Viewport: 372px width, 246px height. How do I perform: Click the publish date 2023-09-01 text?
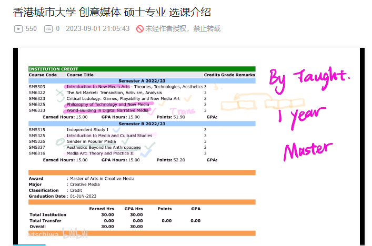click(97, 29)
